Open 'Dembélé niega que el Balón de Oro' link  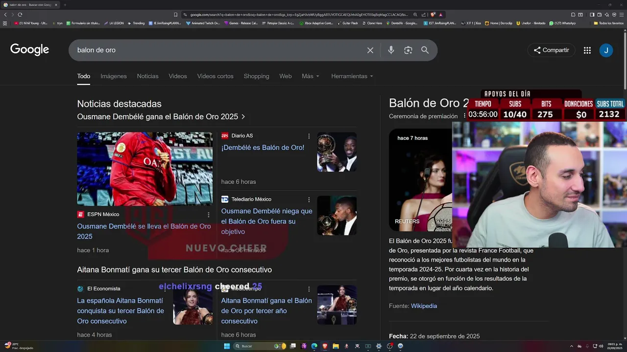266,221
